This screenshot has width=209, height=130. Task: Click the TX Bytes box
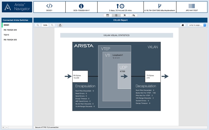point(153,76)
